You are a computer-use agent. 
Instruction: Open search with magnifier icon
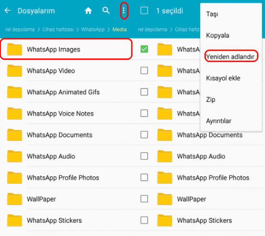click(106, 11)
